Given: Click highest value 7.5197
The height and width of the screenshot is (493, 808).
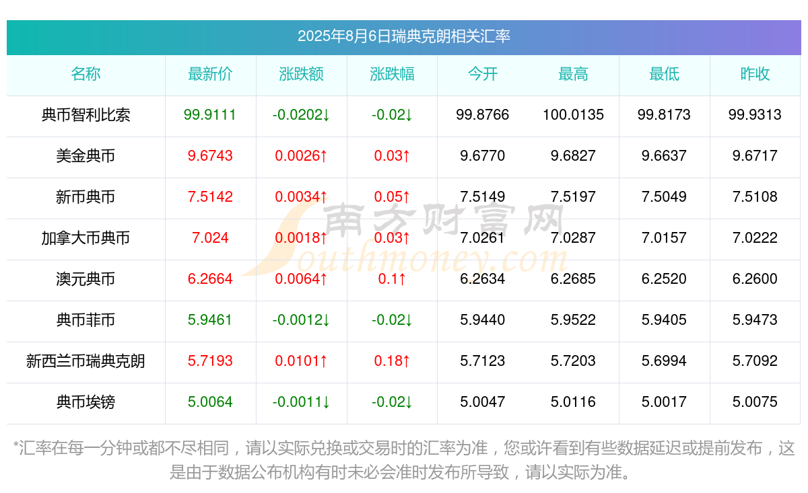Looking at the screenshot, I should pyautogui.click(x=573, y=197).
